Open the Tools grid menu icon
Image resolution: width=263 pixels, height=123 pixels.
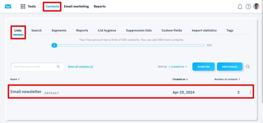23,6
